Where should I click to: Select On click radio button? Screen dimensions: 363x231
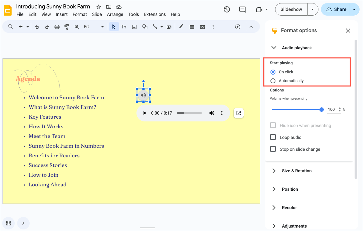tap(273, 72)
